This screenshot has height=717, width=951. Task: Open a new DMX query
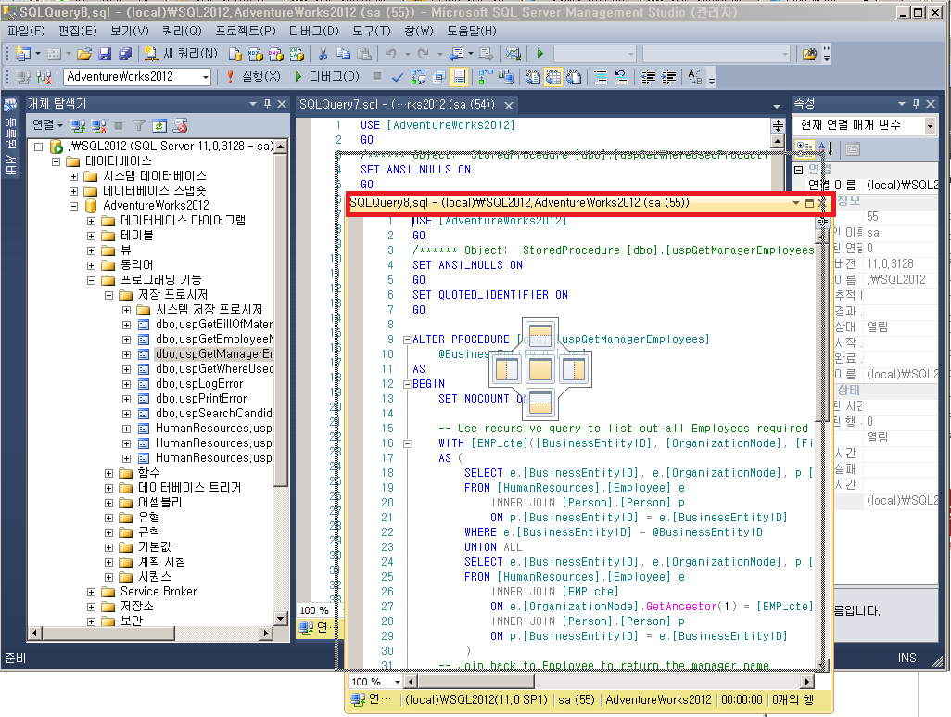[276, 54]
